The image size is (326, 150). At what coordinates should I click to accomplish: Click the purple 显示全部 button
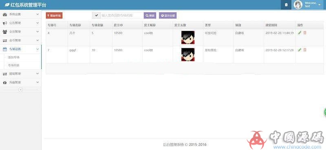coord(168,15)
